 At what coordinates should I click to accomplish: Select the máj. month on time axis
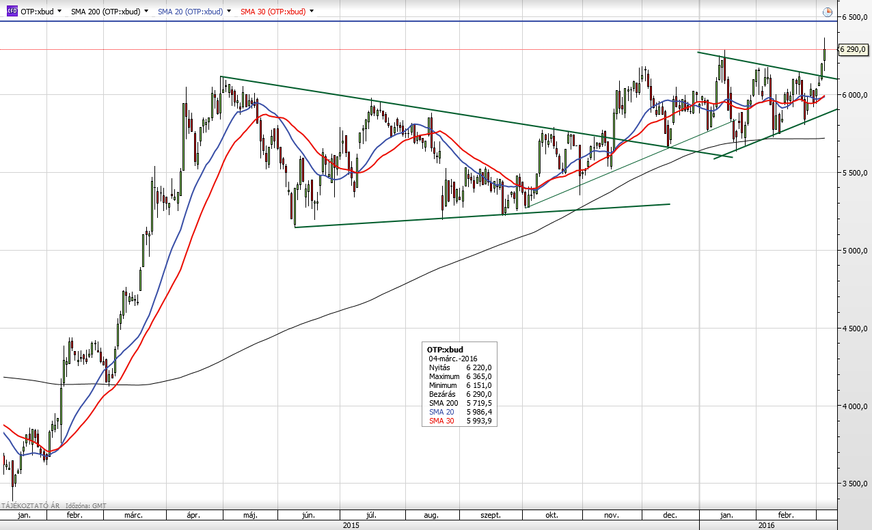[251, 515]
